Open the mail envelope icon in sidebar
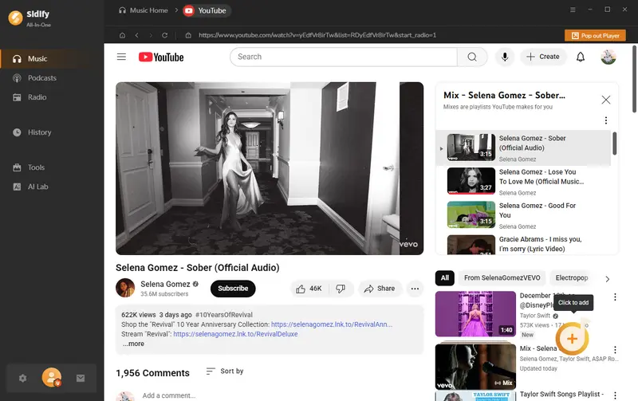638x401 pixels. (81, 378)
